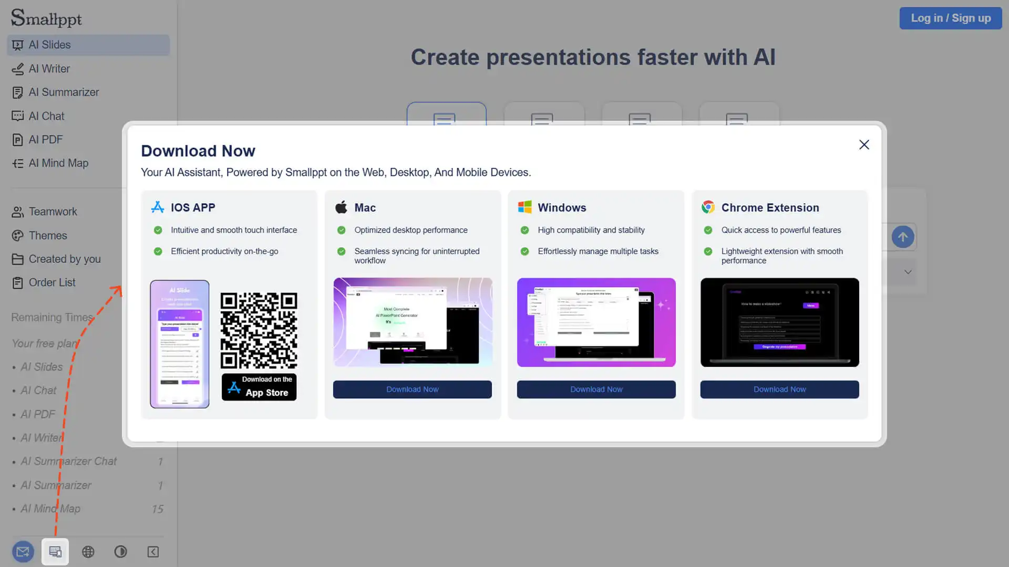
Task: Close the Download Now dialog
Action: coord(864,145)
